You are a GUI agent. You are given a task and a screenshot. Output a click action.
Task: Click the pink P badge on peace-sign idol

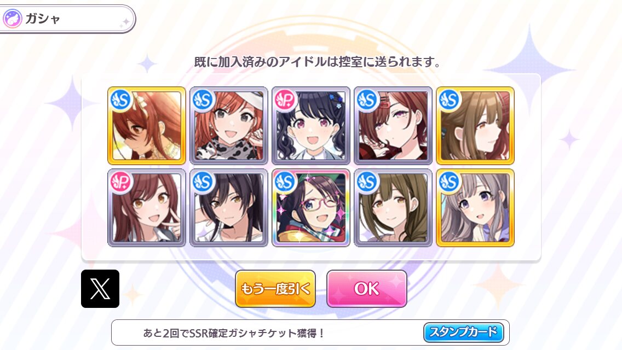pyautogui.click(x=121, y=182)
